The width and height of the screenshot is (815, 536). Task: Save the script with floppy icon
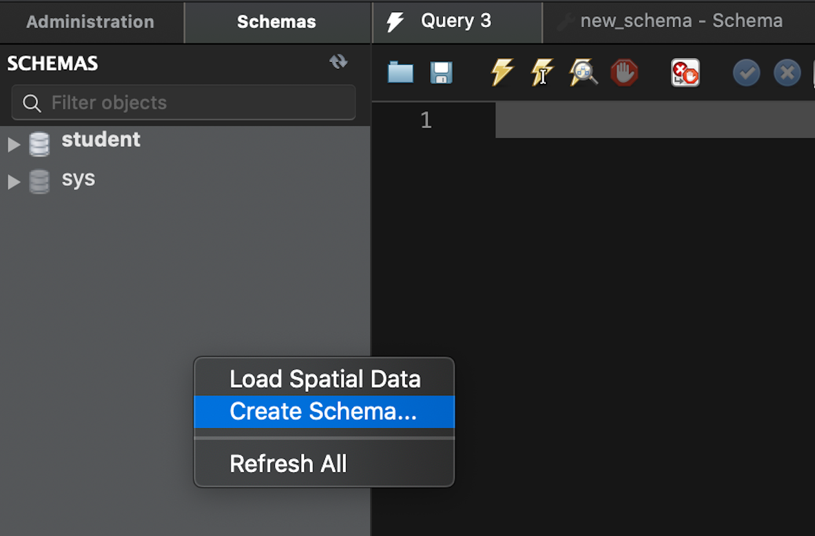coord(441,73)
